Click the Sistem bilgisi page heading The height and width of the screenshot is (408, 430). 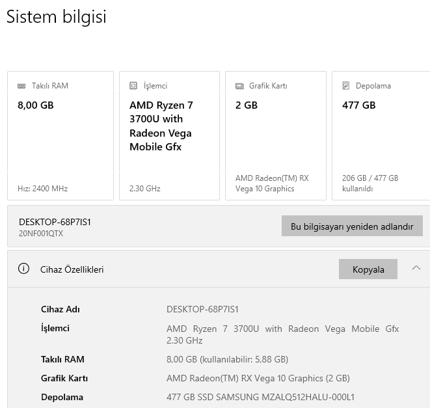coord(56,17)
